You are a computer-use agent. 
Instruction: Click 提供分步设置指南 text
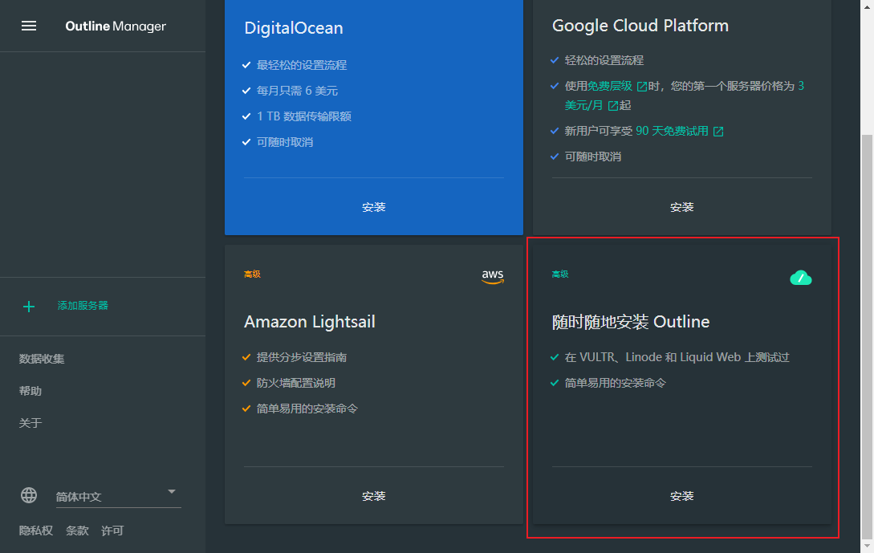click(x=302, y=357)
